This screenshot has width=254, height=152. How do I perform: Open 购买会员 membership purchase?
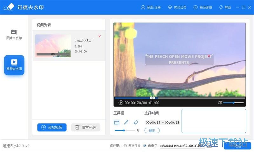tap(177, 7)
